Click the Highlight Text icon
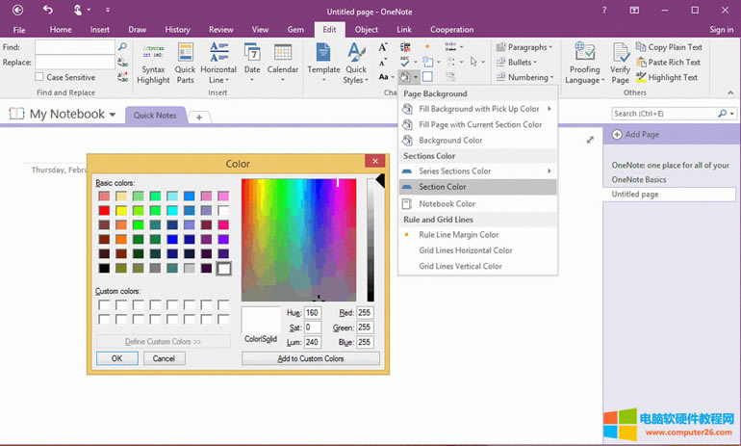741x446 pixels. click(x=639, y=78)
